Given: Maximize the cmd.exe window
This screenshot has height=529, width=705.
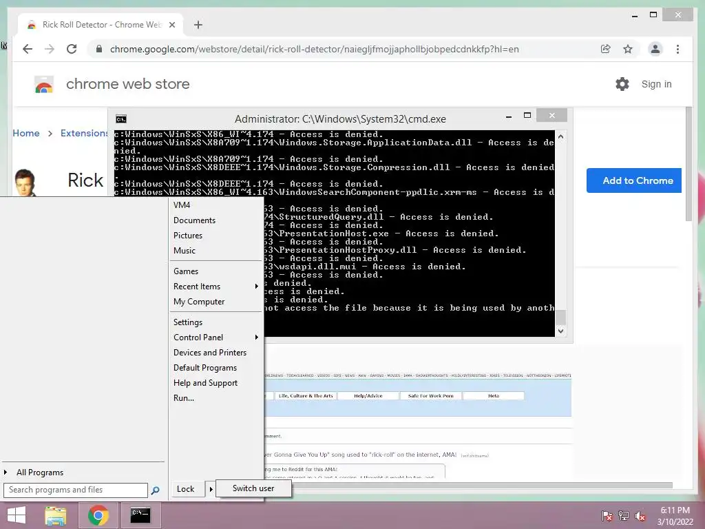Looking at the screenshot, I should (527, 116).
